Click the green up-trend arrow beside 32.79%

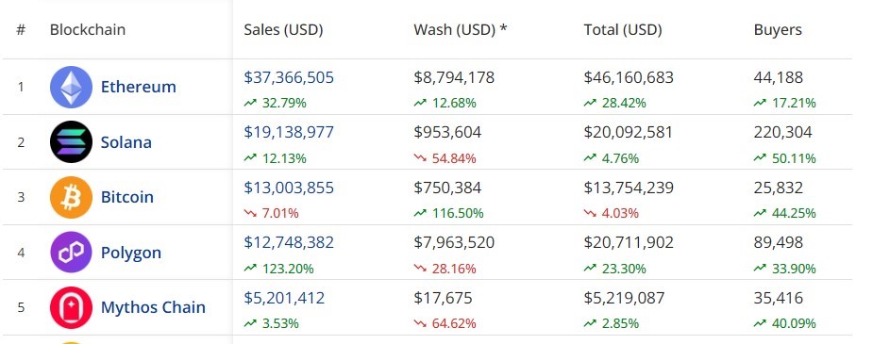click(249, 103)
